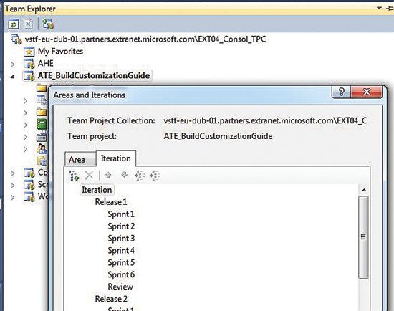Click the Move node up arrow icon
The width and height of the screenshot is (394, 311).
[108, 175]
